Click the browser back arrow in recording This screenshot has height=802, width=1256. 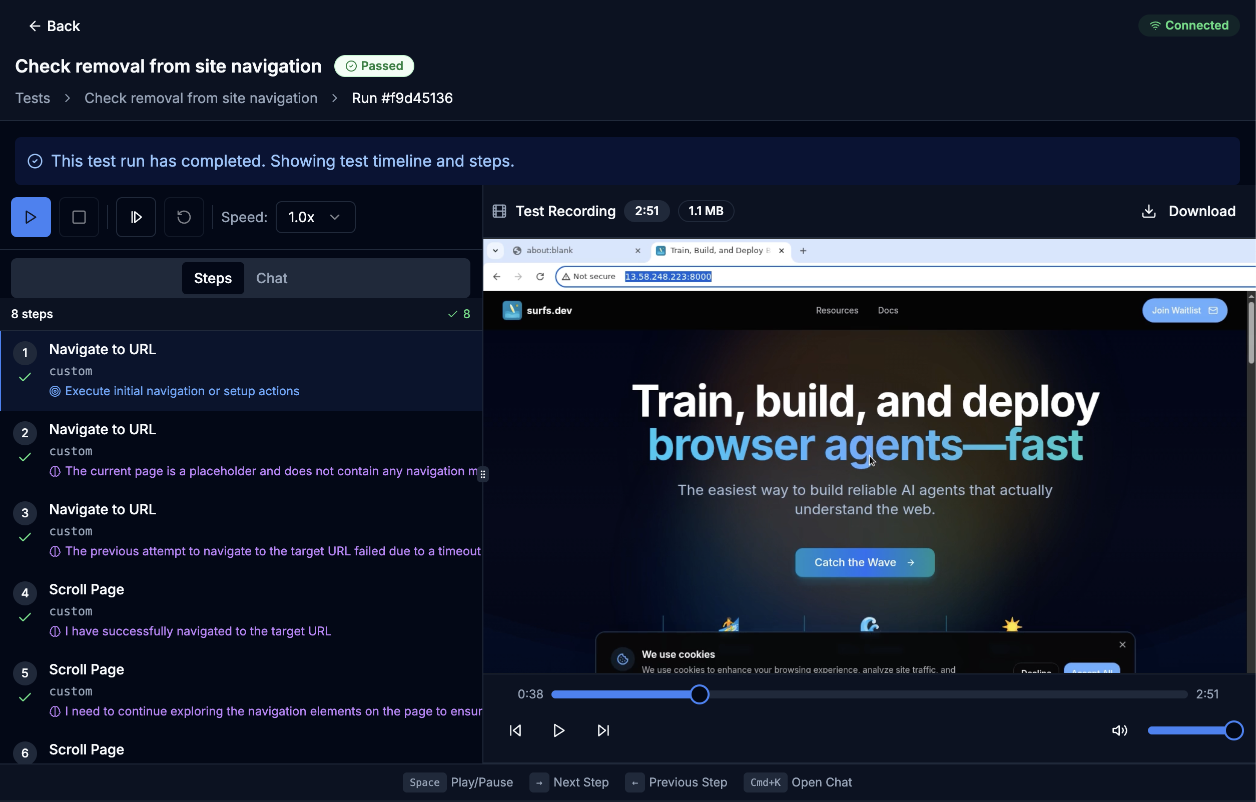[x=495, y=276]
